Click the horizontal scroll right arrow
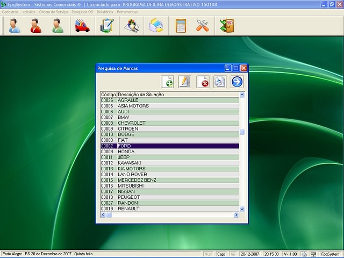The height and width of the screenshot is (258, 344). pos(236,215)
